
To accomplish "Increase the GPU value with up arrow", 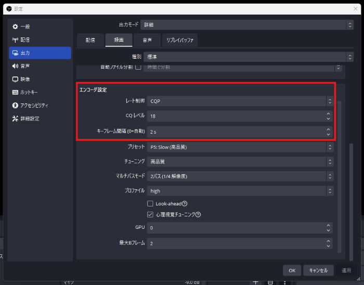I will [328, 225].
